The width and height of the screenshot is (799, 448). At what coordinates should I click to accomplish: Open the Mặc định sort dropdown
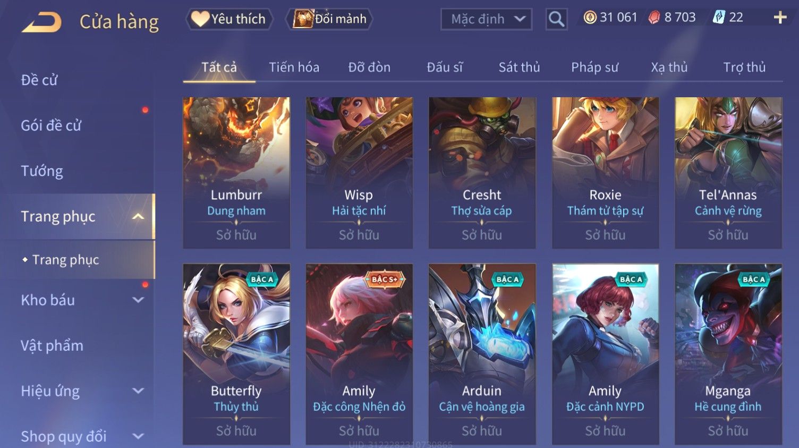click(x=486, y=19)
